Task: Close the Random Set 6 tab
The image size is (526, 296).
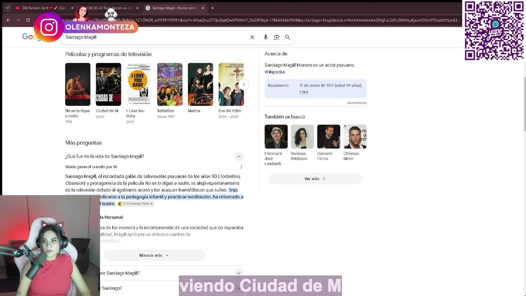Action: point(72,8)
